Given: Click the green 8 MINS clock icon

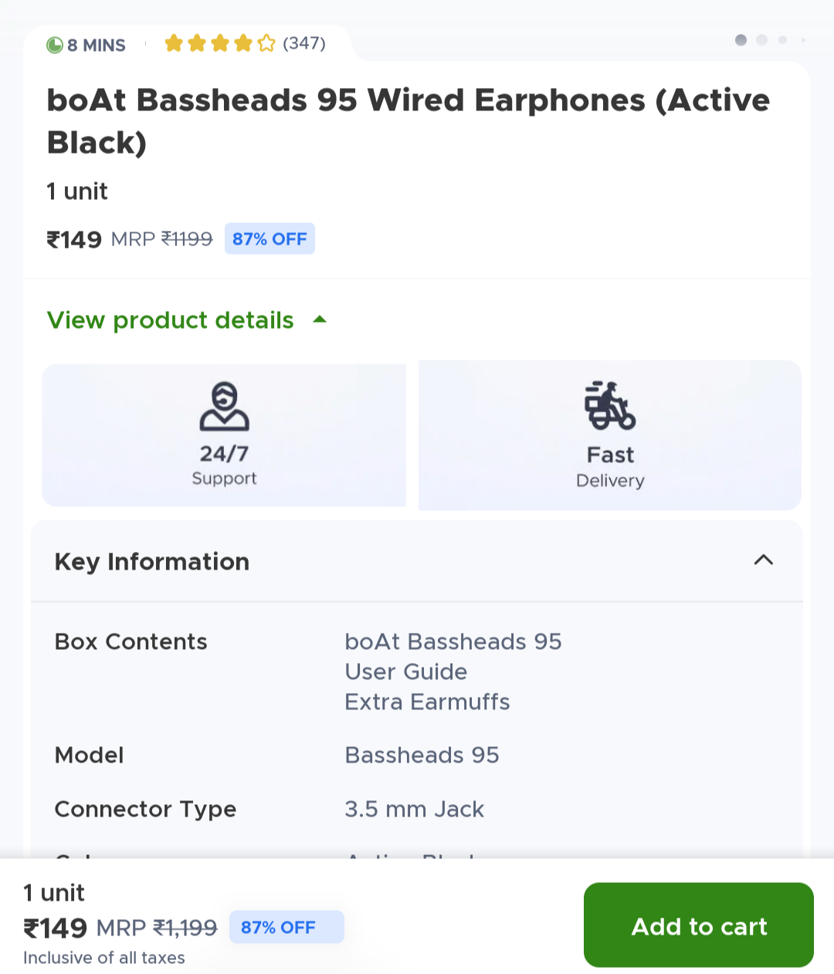Looking at the screenshot, I should (55, 45).
